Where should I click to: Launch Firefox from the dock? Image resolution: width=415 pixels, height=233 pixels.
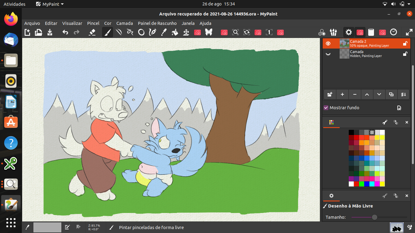[x=11, y=19]
